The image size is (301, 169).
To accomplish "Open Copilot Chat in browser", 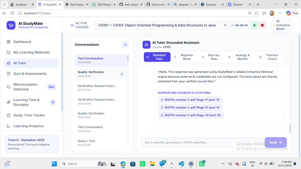I will (x=292, y=13).
